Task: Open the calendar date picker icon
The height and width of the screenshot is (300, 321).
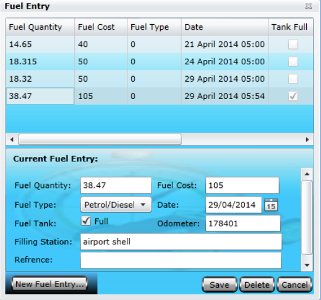Action: tap(271, 205)
